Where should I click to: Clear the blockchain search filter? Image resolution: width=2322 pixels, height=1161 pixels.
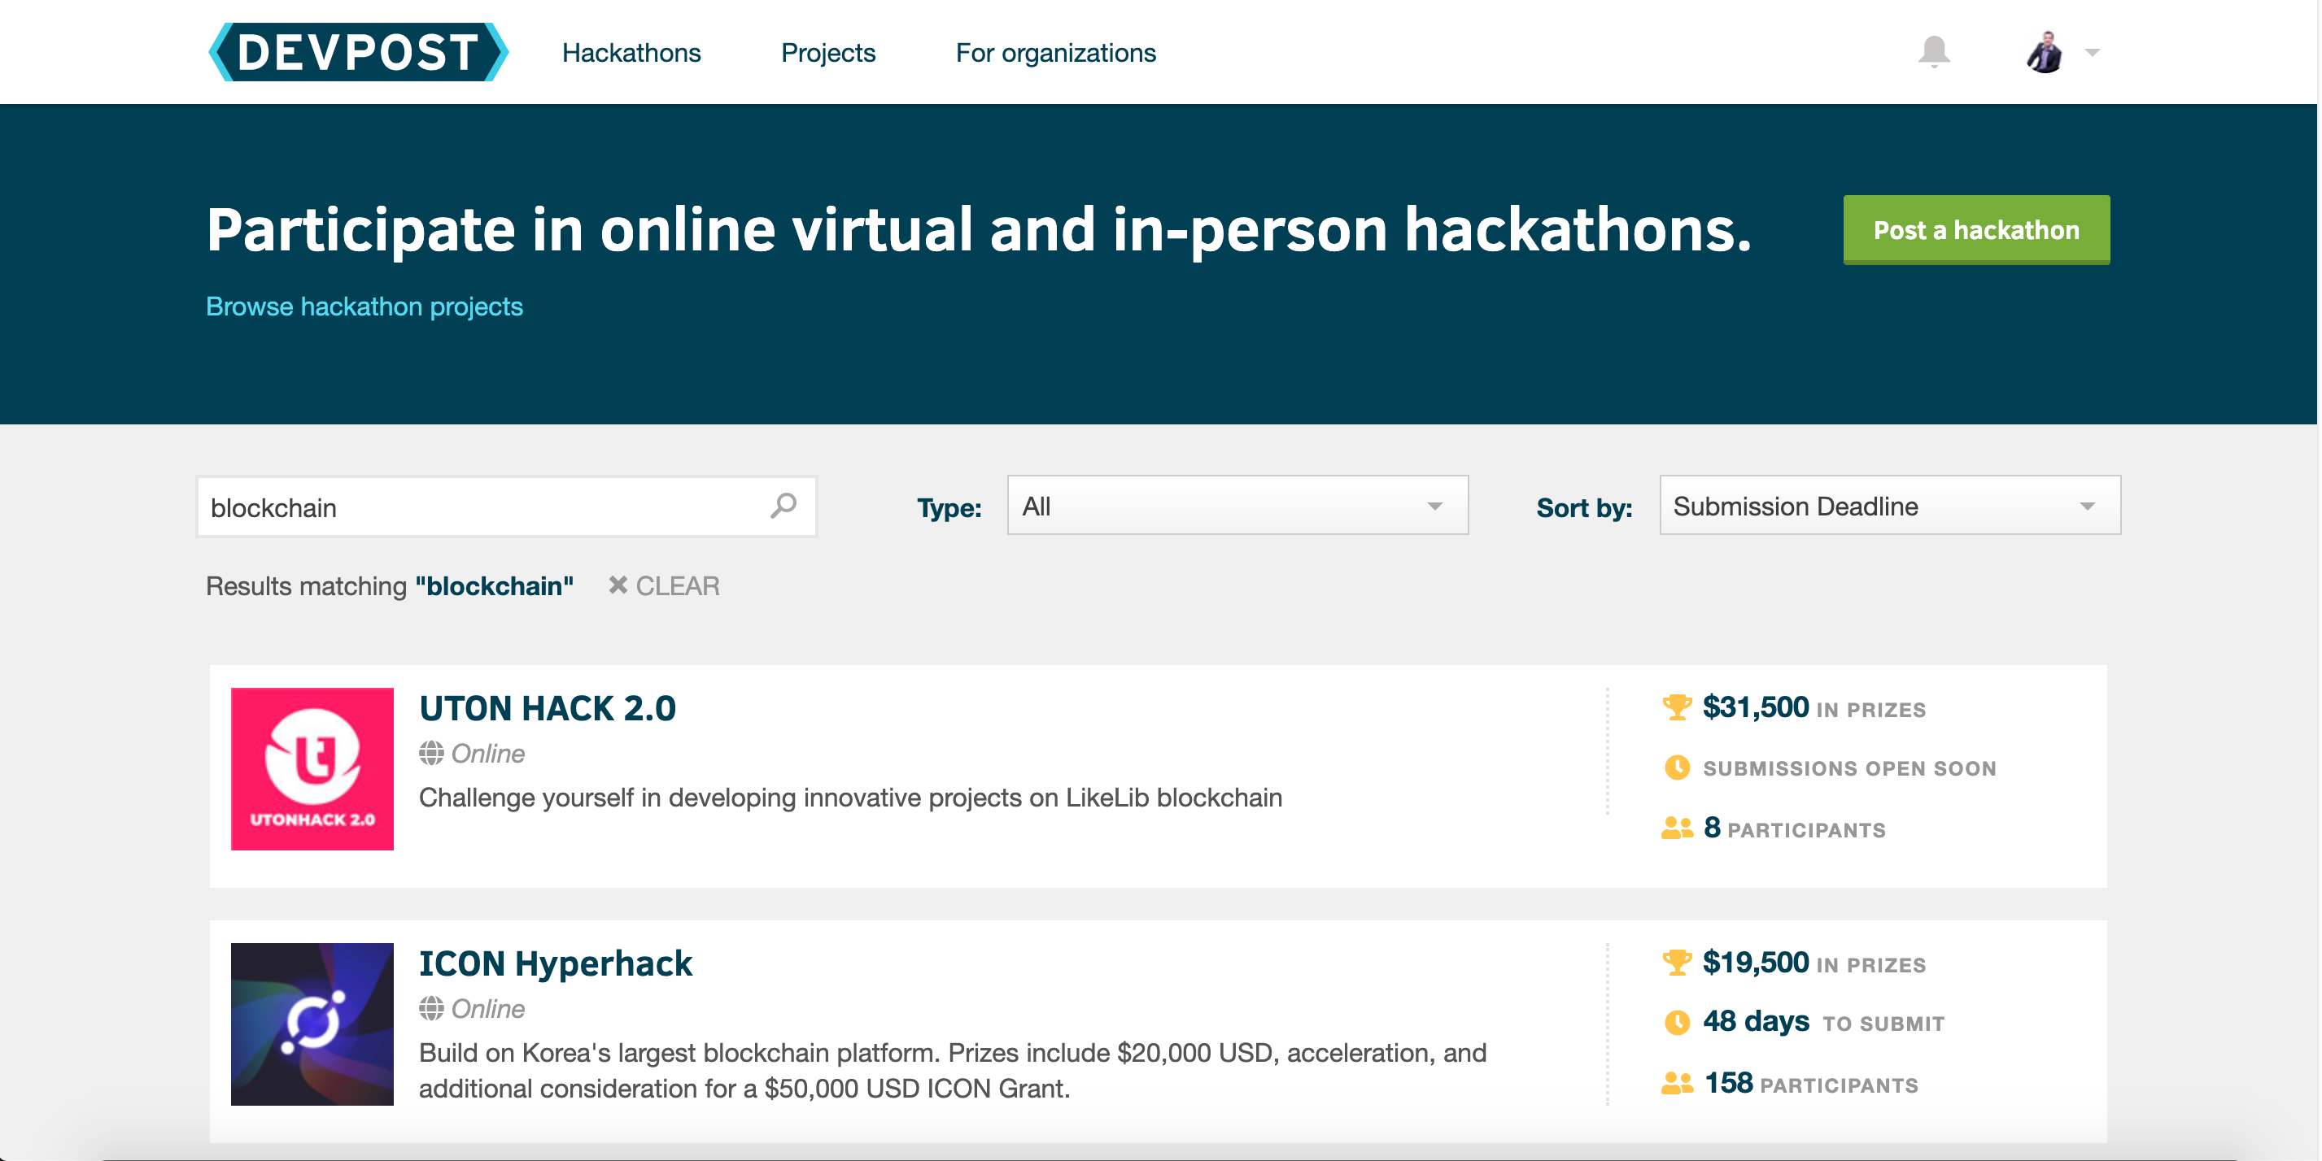coord(663,585)
